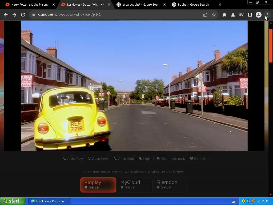
Task: Select the Vidplay server
Action: pos(98,185)
